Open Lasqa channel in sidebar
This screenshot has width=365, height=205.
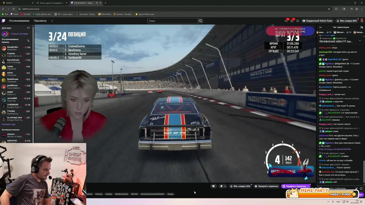[16, 67]
